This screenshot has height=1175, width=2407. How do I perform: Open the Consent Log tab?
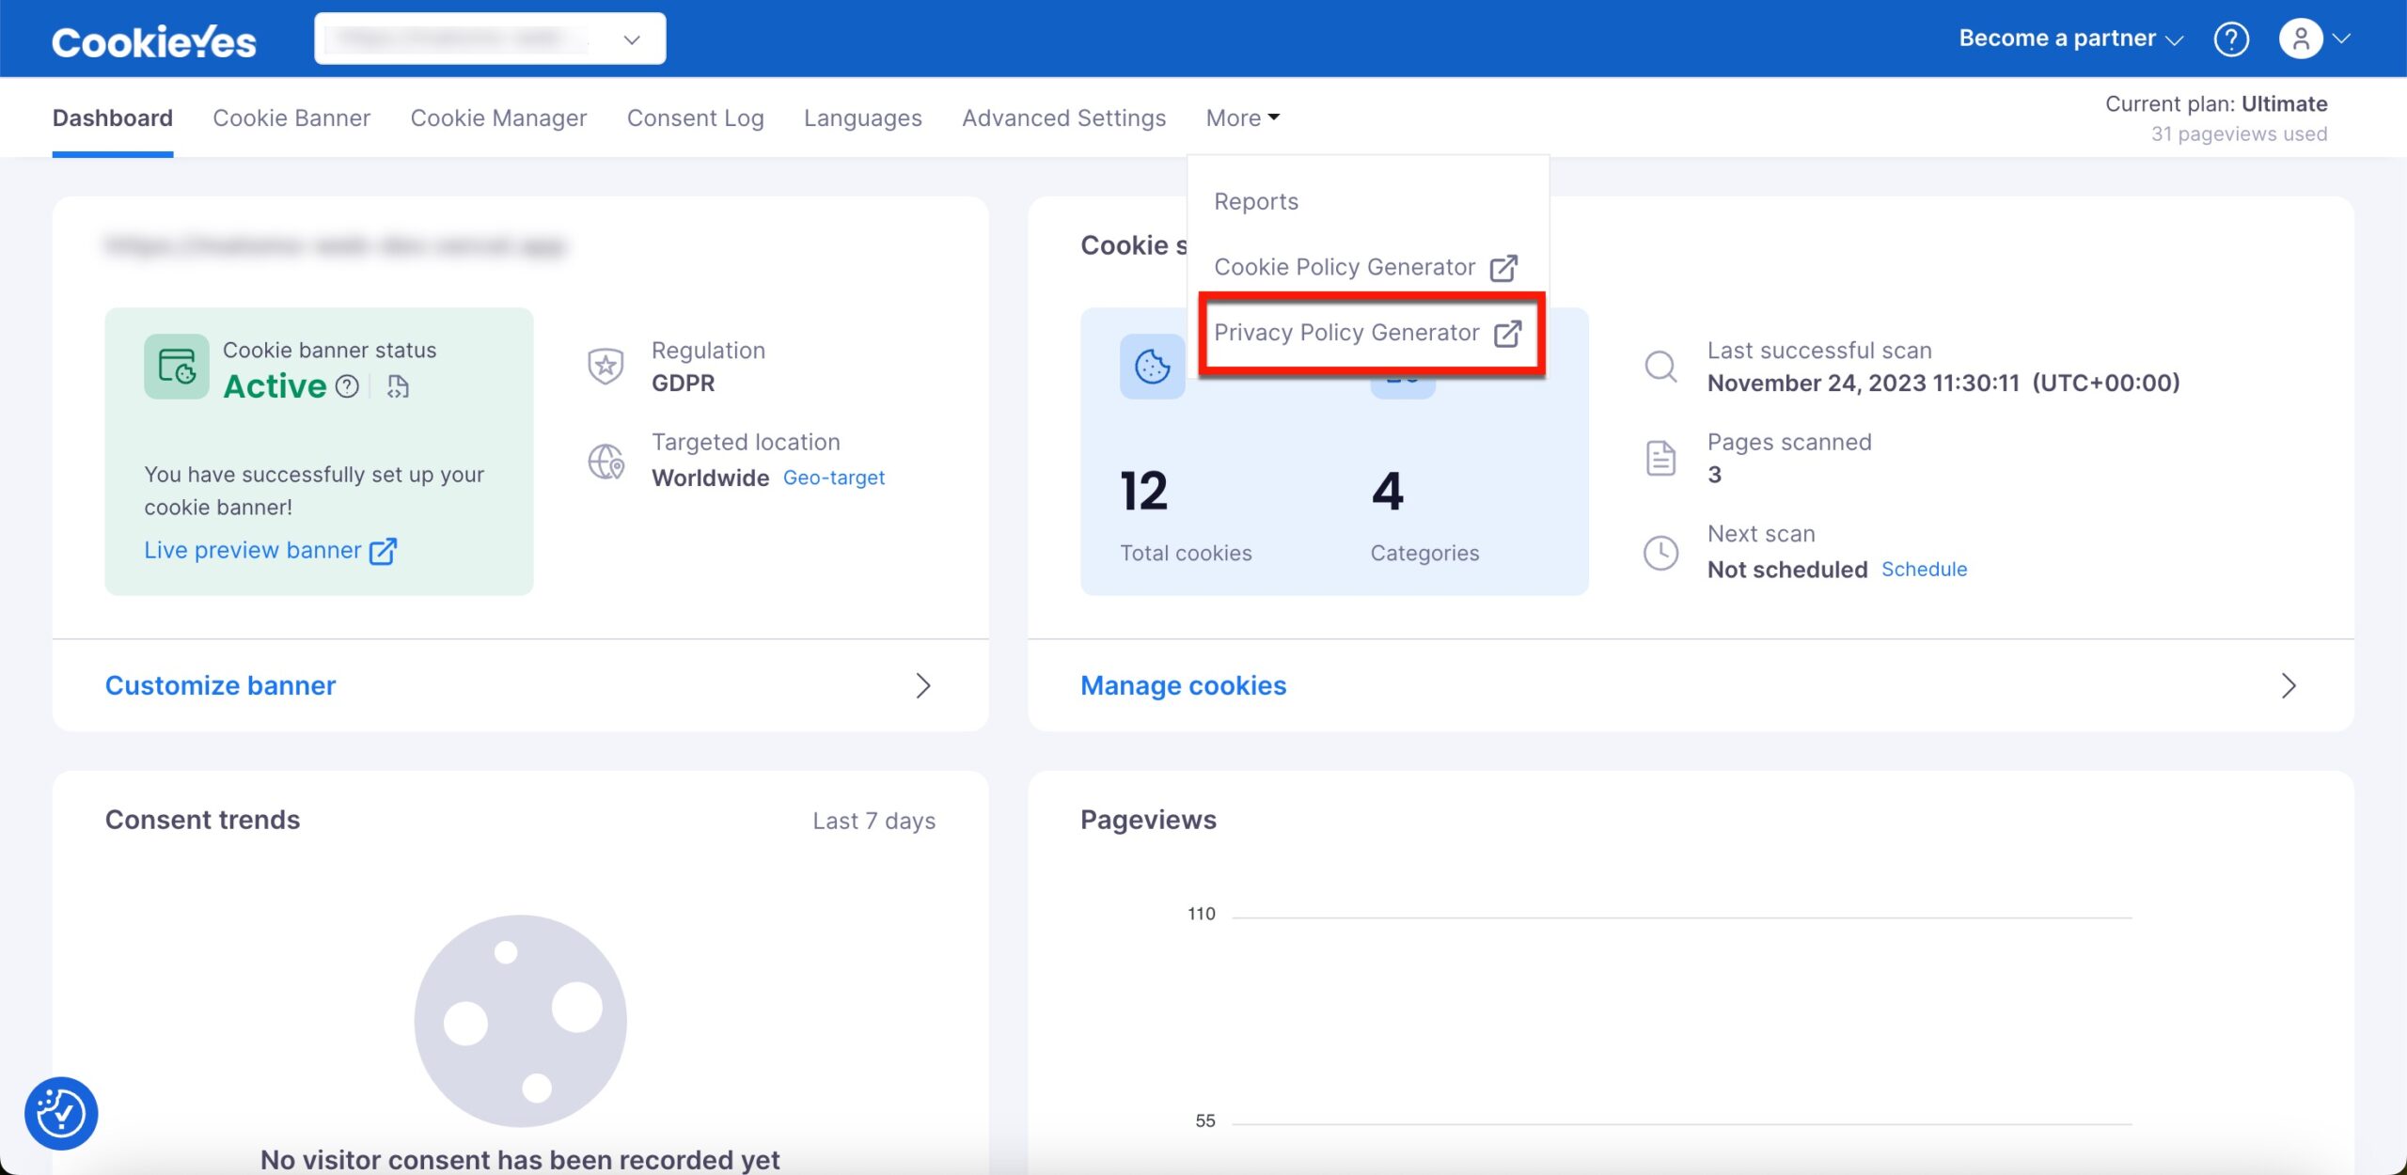695,117
